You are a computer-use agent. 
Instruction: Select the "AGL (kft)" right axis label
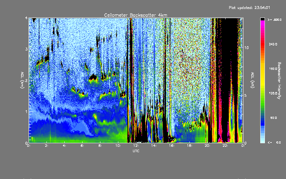pos(252,80)
